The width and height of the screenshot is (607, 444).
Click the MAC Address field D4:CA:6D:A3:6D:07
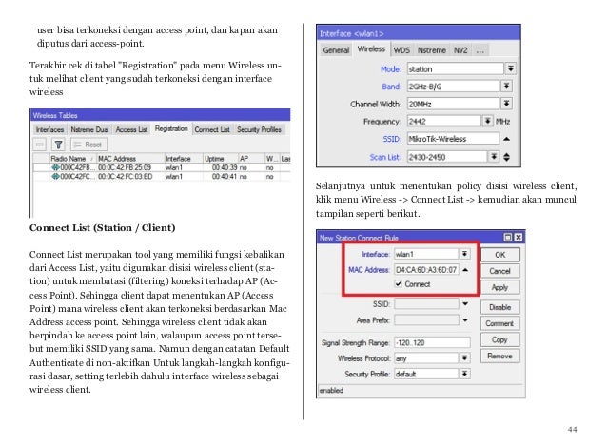tap(426, 270)
